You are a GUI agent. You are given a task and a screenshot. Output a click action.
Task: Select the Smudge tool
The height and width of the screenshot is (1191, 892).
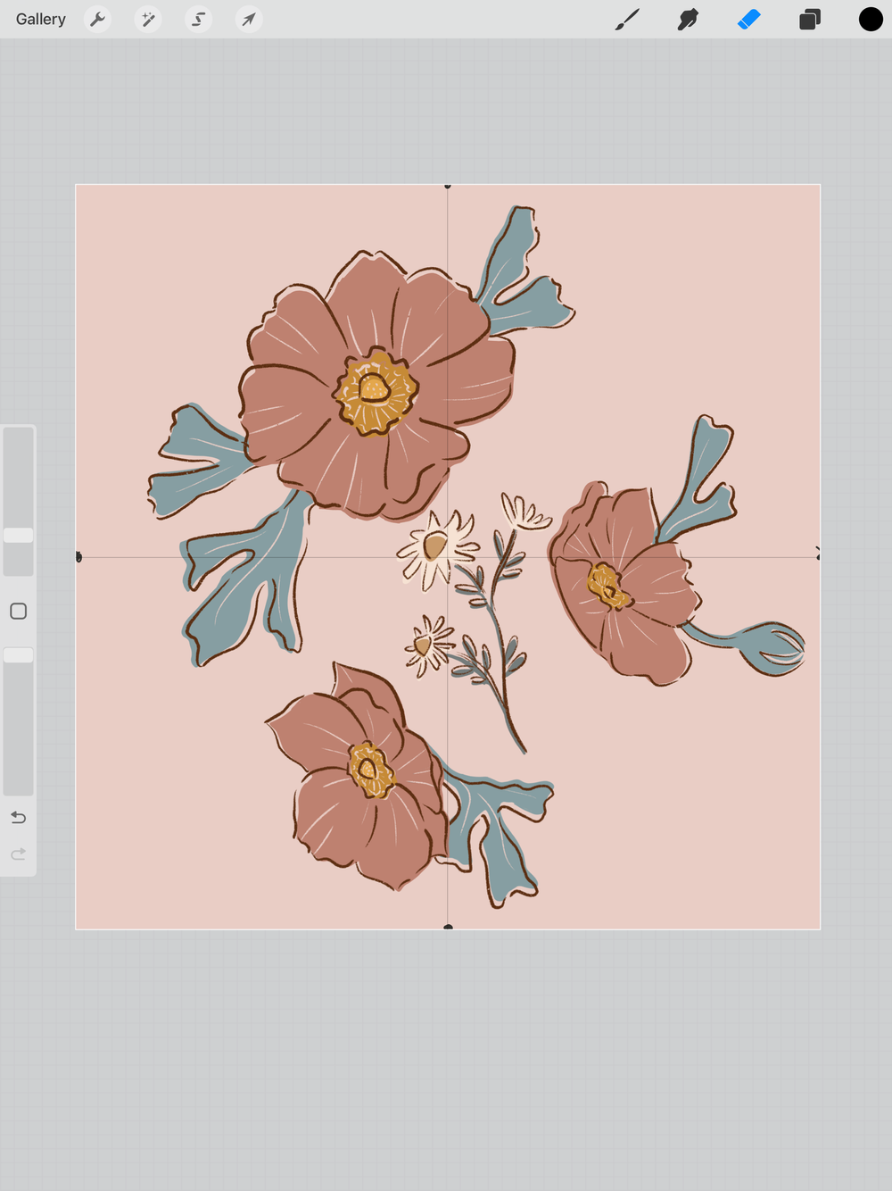click(688, 19)
